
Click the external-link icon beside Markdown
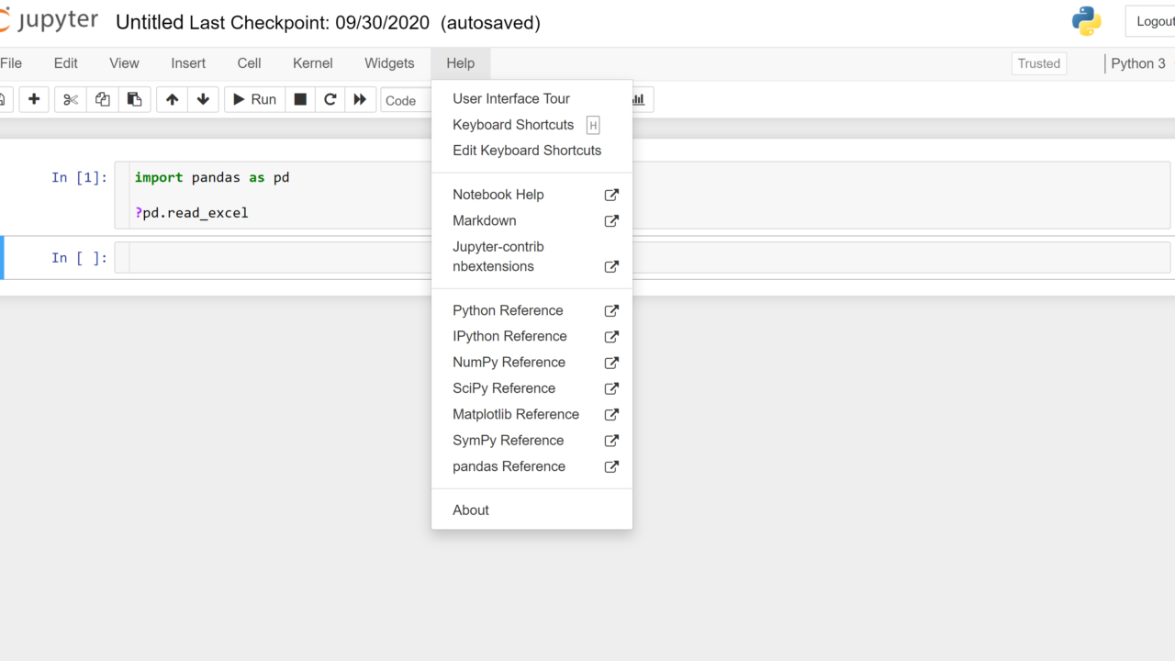click(x=611, y=221)
